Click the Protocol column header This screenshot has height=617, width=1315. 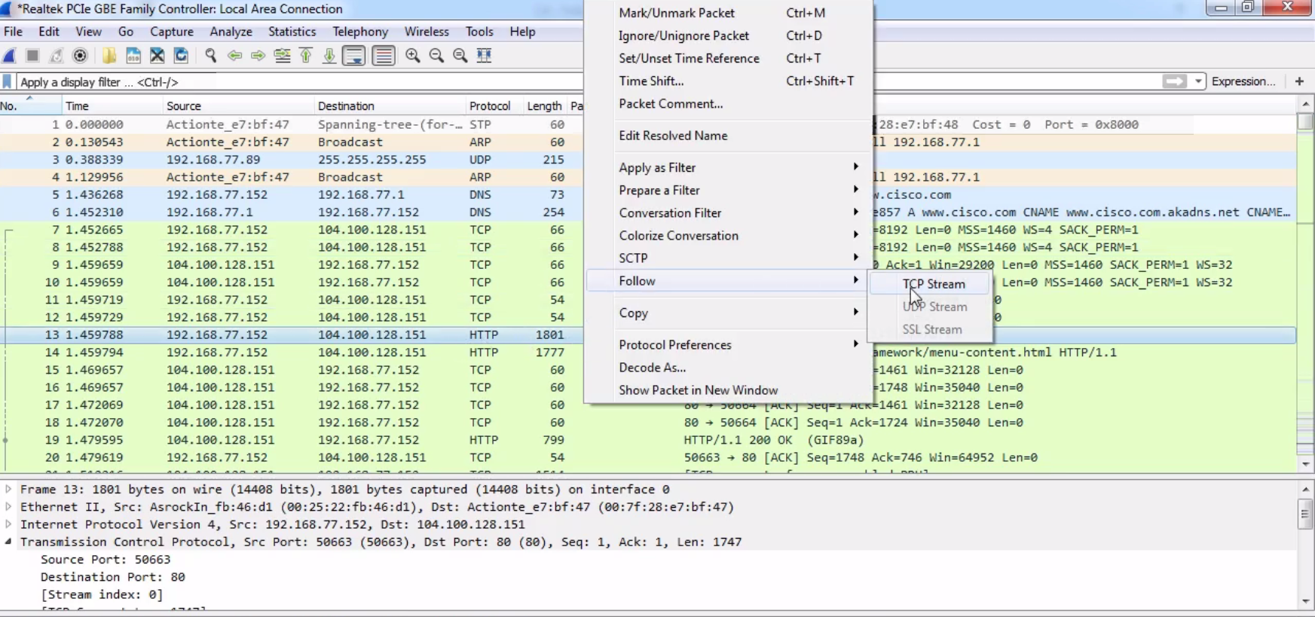click(489, 106)
